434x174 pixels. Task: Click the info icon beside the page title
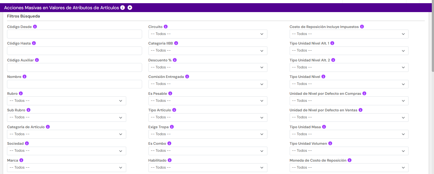click(x=123, y=8)
